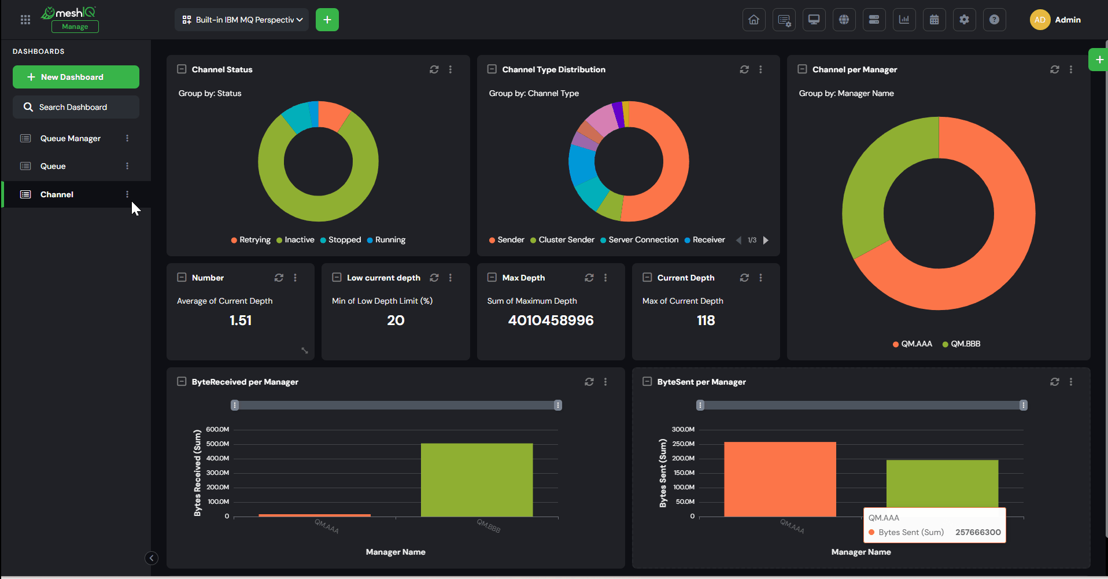Viewport: 1108px width, 579px height.
Task: Click the globe icon in top toolbar
Action: [844, 20]
